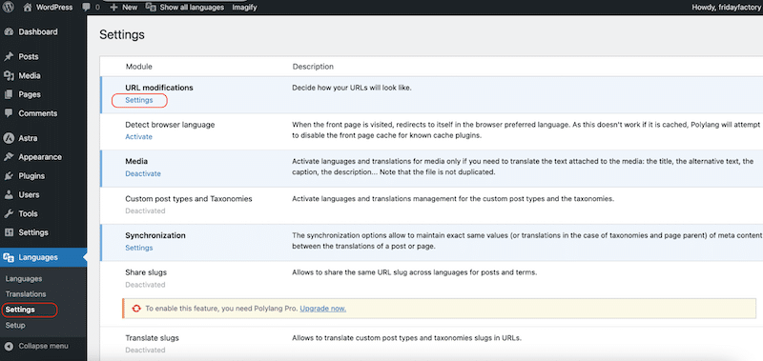Open Synchronization Settings link
This screenshot has width=763, height=361.
(x=139, y=248)
